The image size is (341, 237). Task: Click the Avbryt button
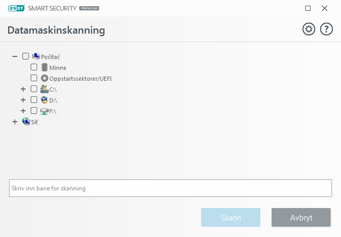[x=301, y=217]
